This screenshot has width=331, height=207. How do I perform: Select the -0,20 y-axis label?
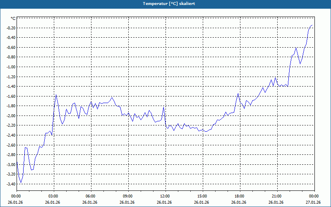click(x=11, y=28)
